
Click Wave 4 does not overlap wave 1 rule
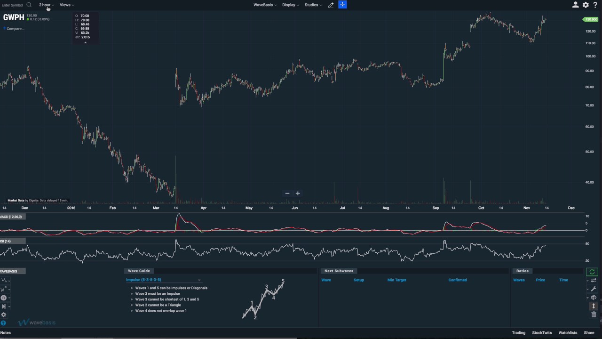point(161,311)
